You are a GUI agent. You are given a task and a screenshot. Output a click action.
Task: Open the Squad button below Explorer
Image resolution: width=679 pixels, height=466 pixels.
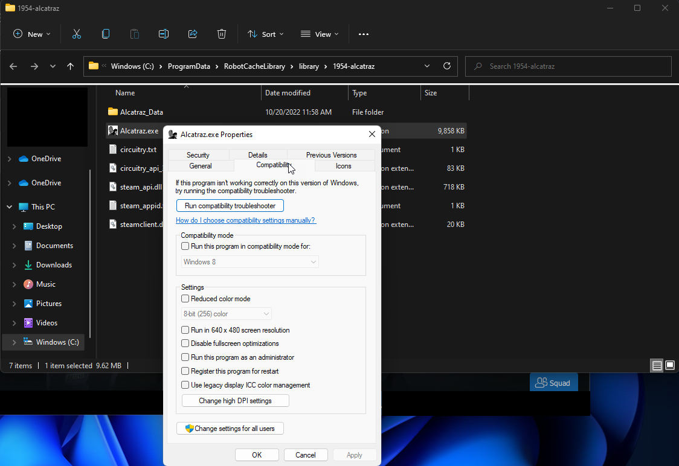pyautogui.click(x=554, y=383)
